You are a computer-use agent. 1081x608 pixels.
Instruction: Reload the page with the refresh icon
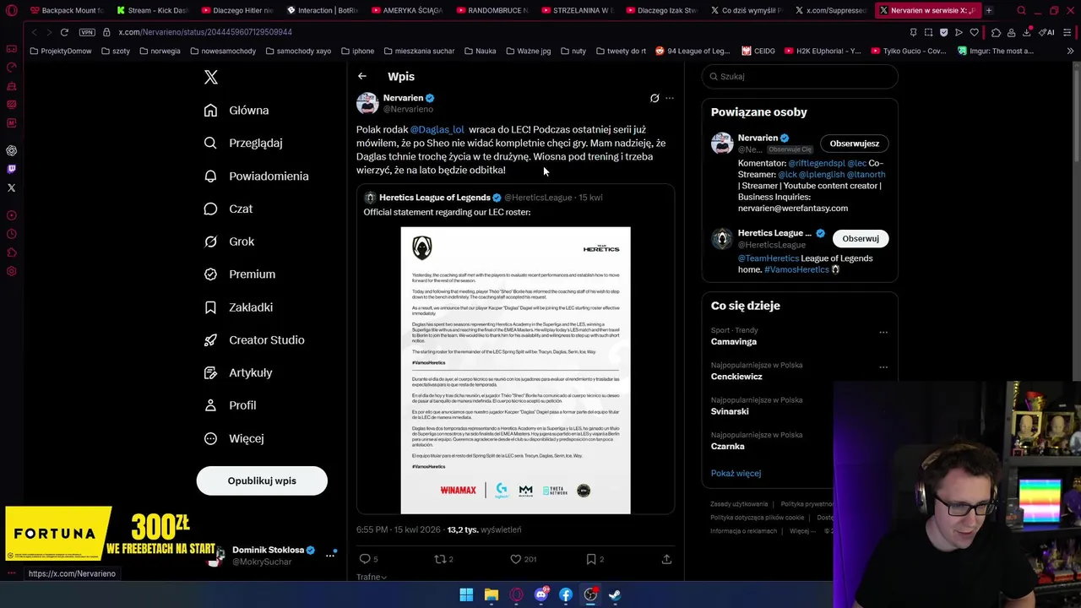pyautogui.click(x=64, y=32)
